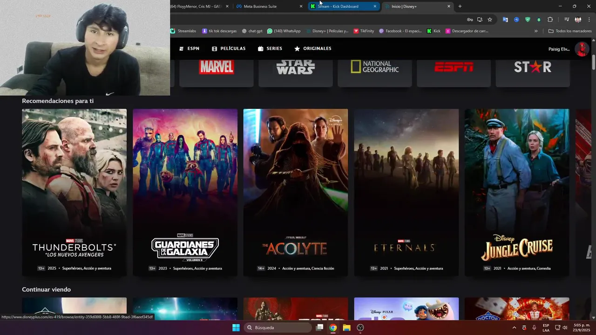Show hidden system tray icons
The height and width of the screenshot is (335, 596).
(514, 328)
